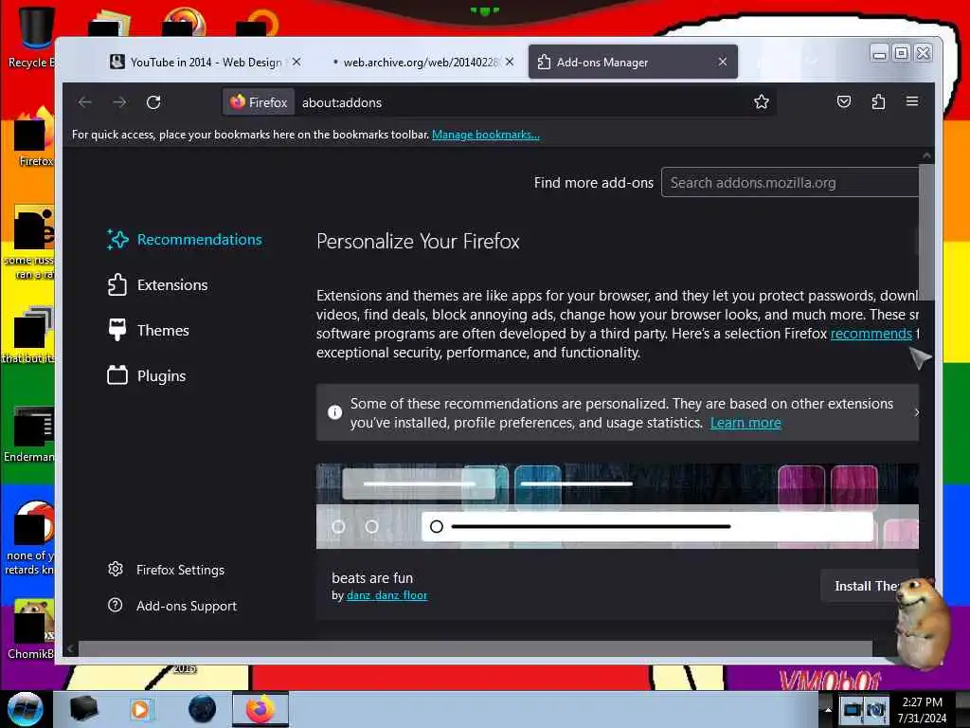970x728 pixels.
Task: Click the forward navigation arrow
Action: (x=119, y=102)
